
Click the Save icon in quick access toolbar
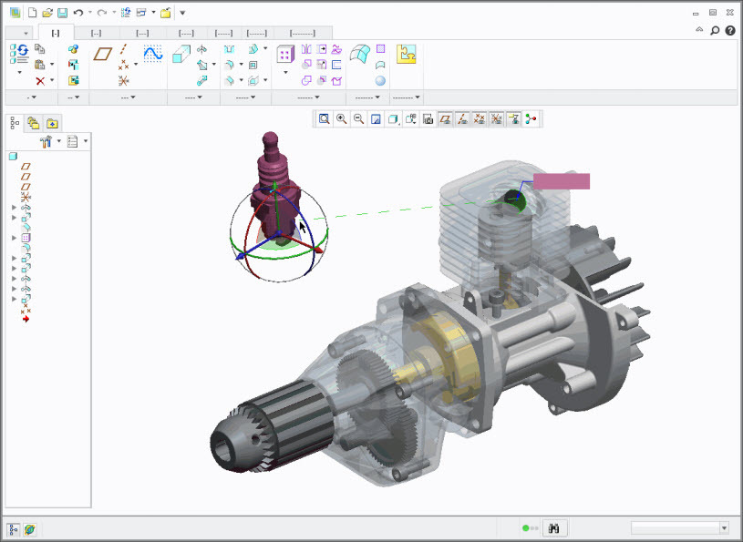62,13
